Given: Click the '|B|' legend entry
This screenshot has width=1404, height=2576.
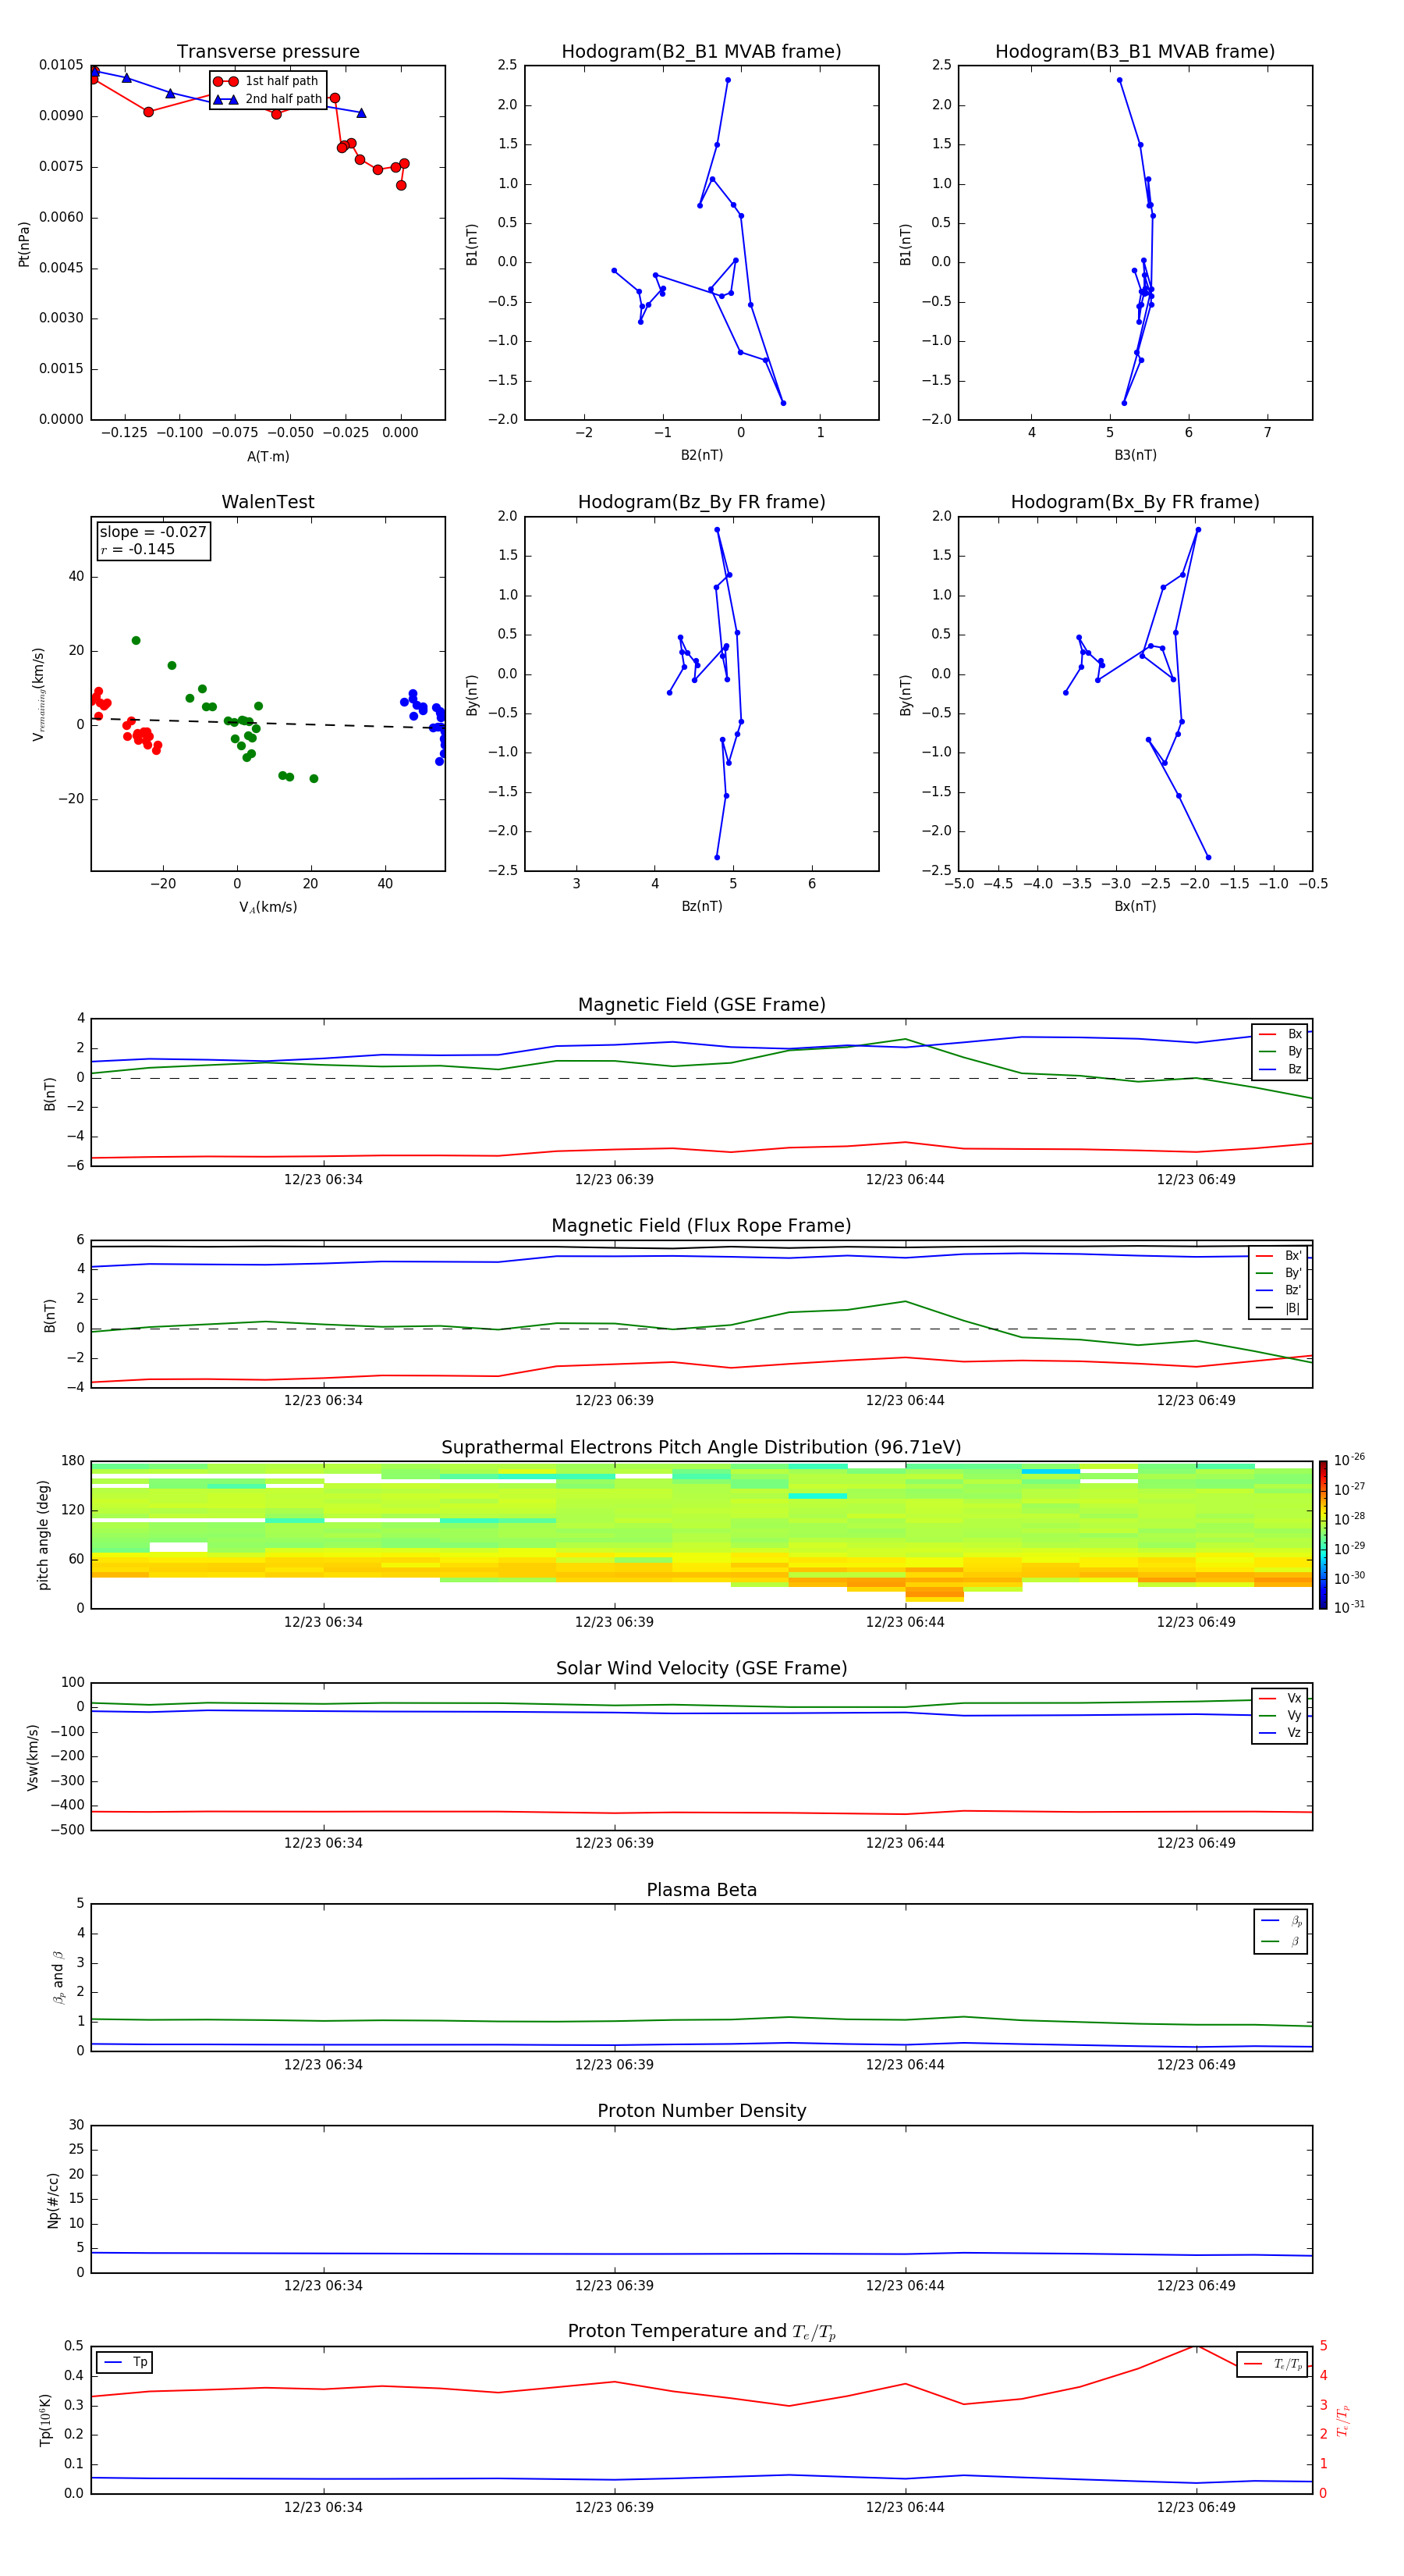Looking at the screenshot, I should point(1279,1308).
